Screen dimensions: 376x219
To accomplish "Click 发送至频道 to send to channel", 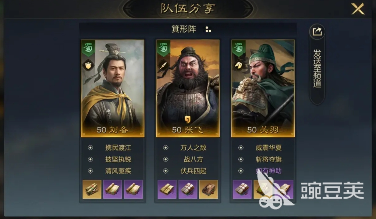I will point(317,69).
